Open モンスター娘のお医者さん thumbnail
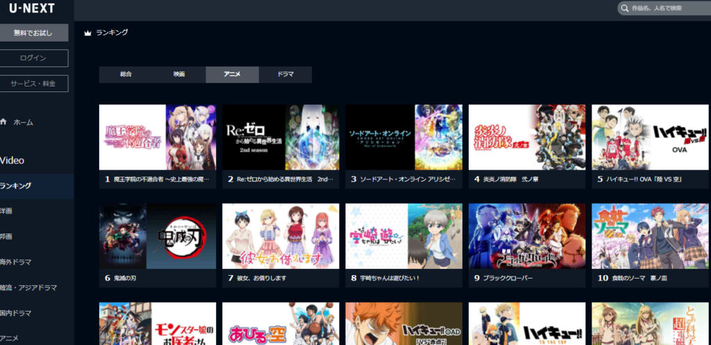711x345 pixels. tap(158, 324)
